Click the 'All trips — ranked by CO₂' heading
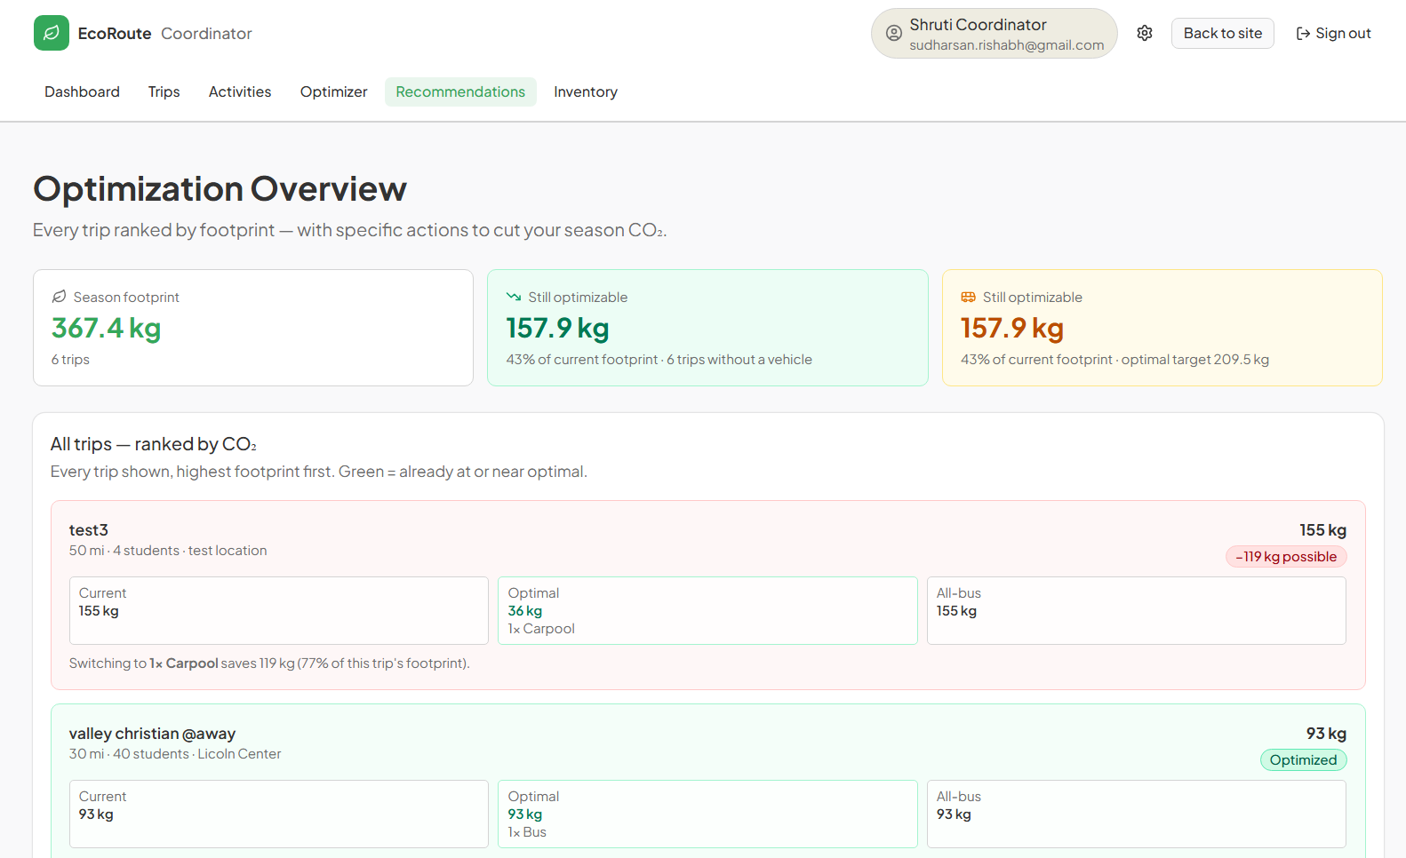The height and width of the screenshot is (858, 1406). tap(154, 444)
